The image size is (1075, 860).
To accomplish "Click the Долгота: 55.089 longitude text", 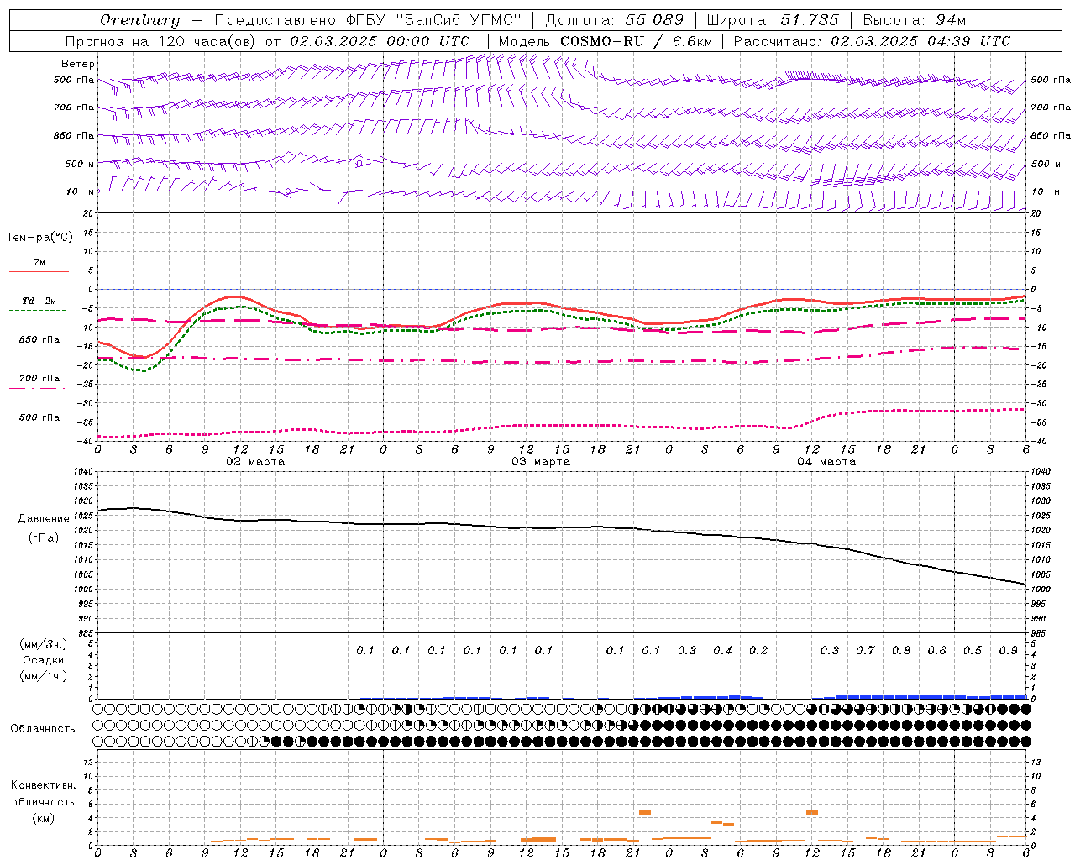I will point(615,20).
